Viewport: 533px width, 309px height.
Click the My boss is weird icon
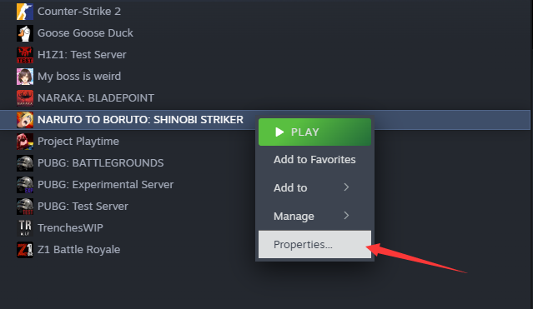coord(25,77)
